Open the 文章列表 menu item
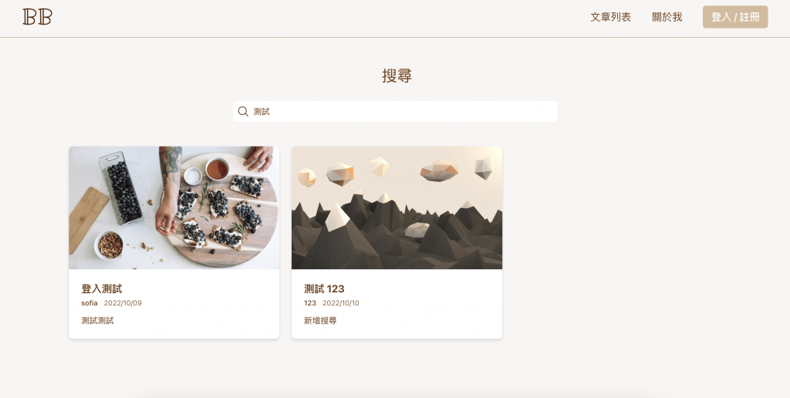 (611, 17)
